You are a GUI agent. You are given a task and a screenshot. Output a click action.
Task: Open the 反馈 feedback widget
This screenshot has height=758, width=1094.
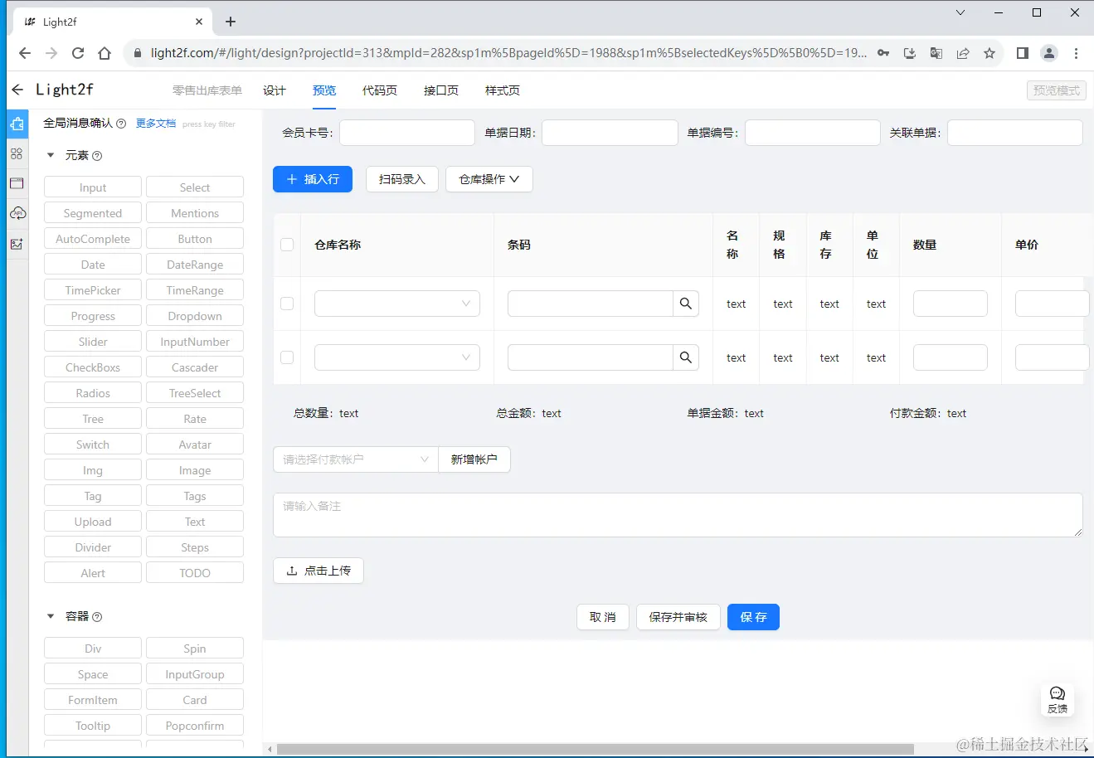point(1058,699)
